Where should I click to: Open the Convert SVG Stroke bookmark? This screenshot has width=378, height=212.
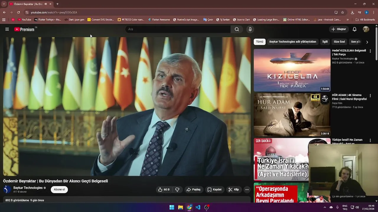coord(101,20)
